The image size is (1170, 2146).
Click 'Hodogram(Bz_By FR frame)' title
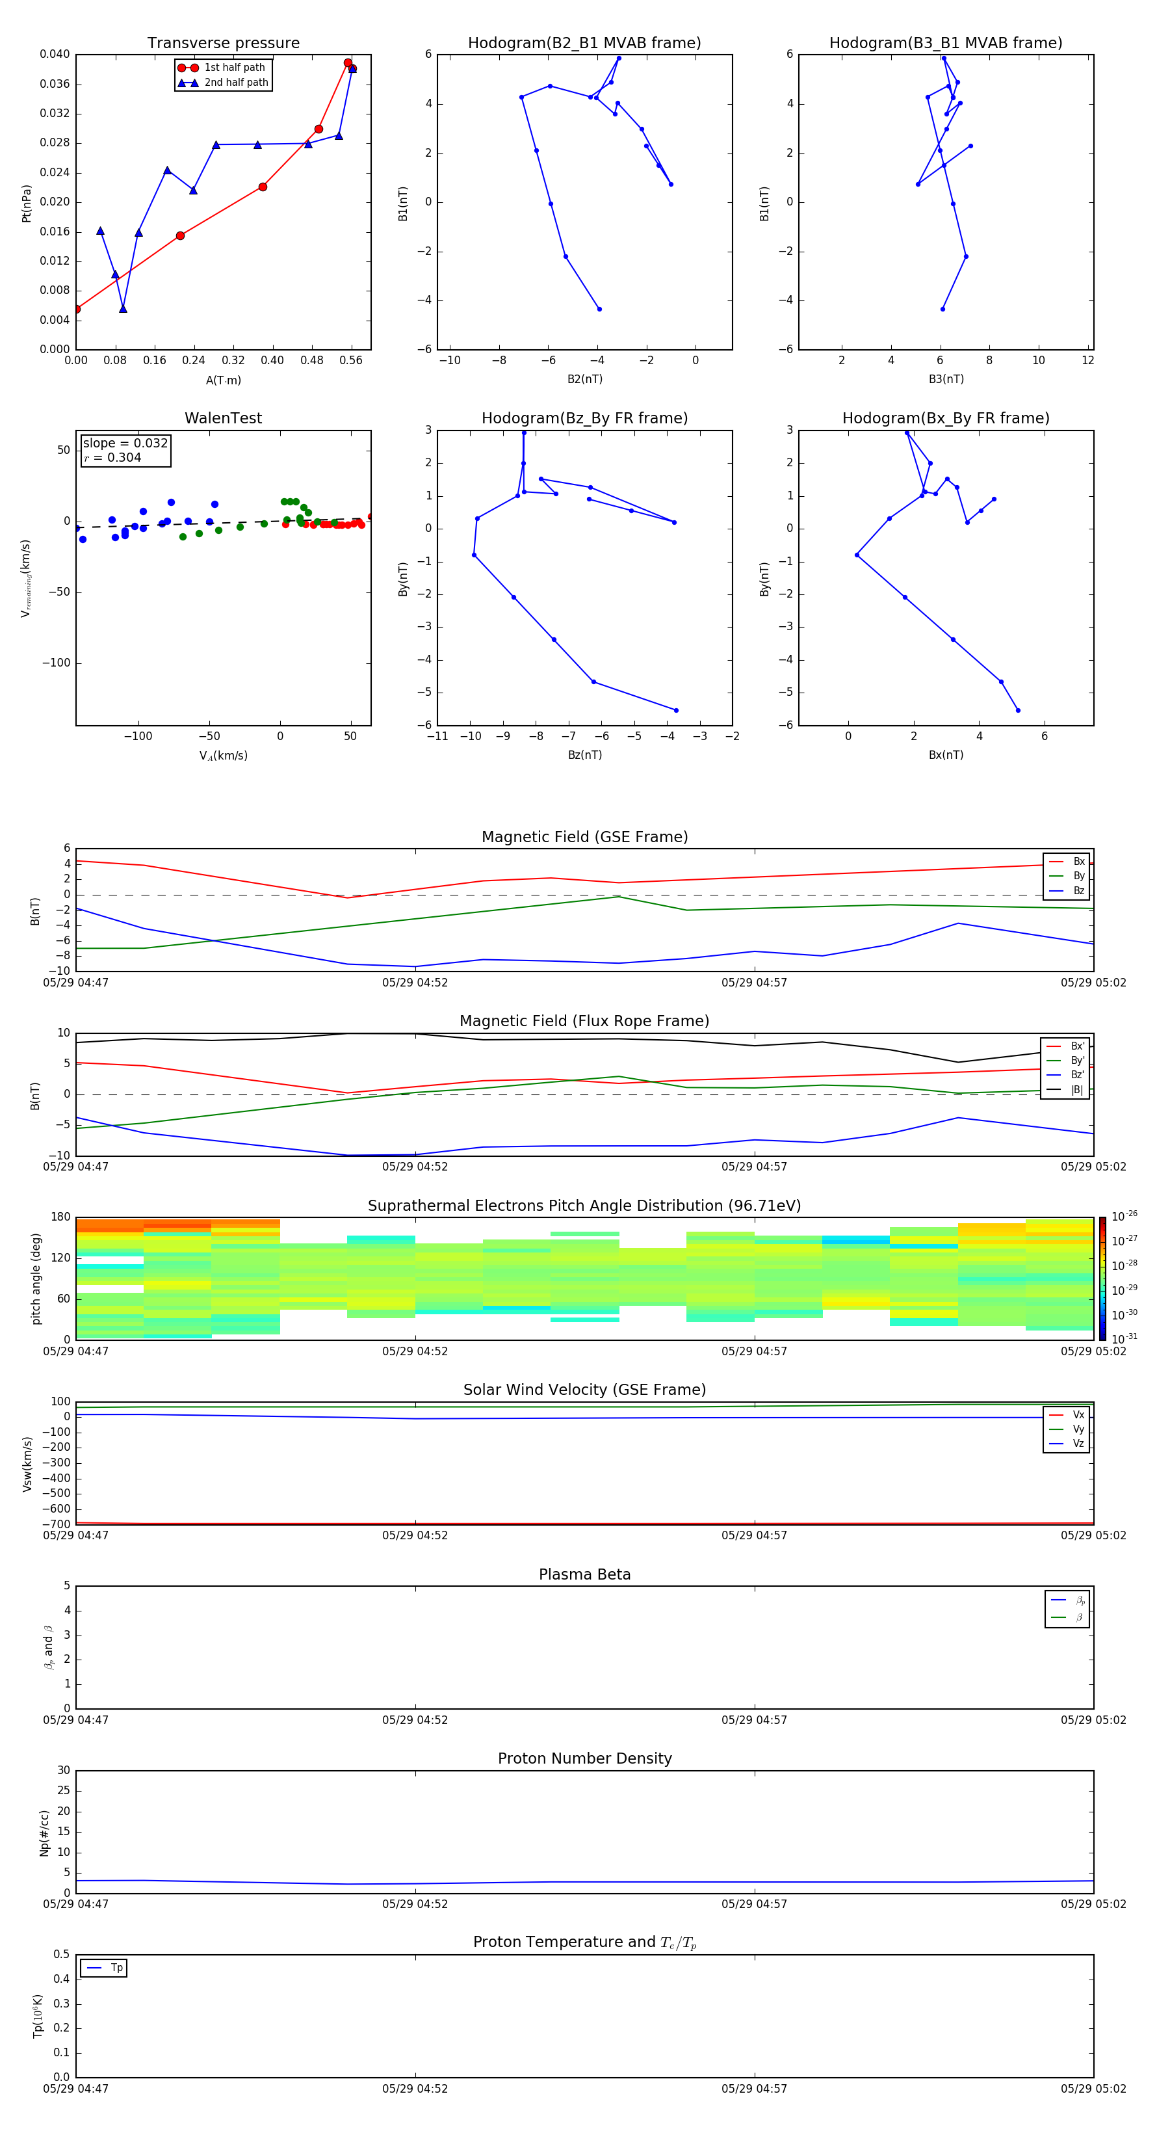tap(584, 418)
